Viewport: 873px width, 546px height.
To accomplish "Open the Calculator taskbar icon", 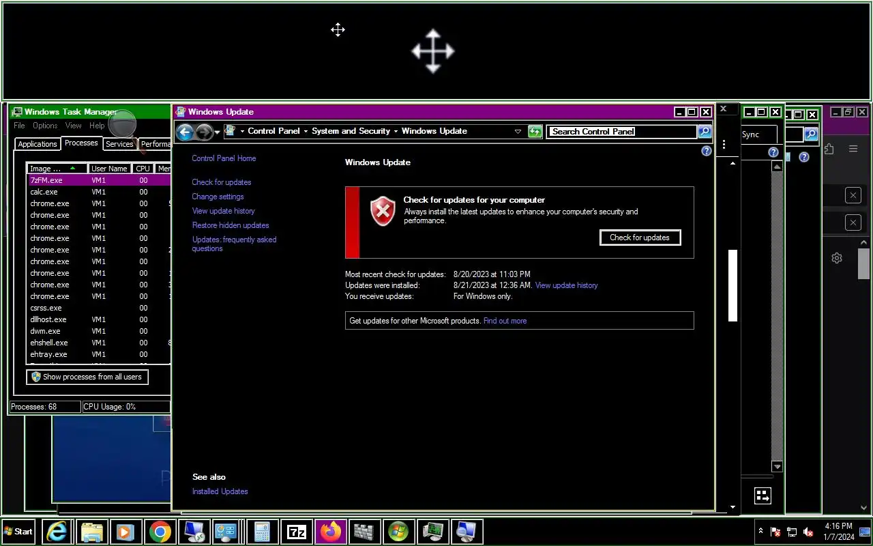I will pos(262,532).
